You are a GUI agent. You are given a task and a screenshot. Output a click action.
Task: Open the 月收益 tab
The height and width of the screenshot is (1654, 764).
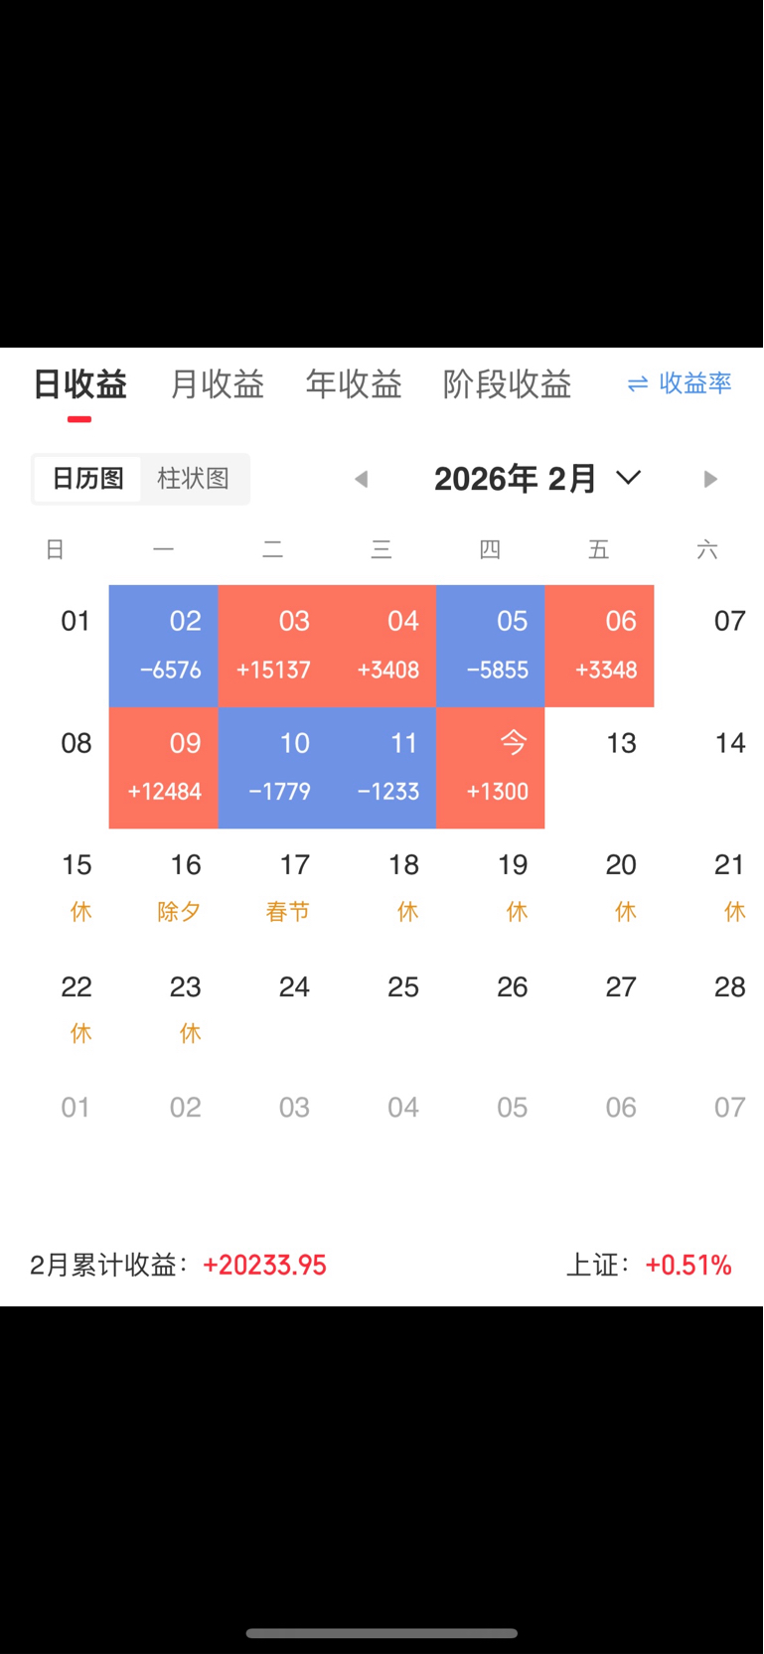[217, 384]
